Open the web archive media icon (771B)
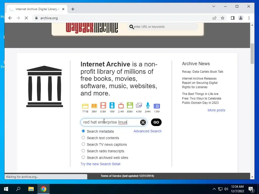Viewport: 259px width, 194px height. pyautogui.click(x=85, y=106)
